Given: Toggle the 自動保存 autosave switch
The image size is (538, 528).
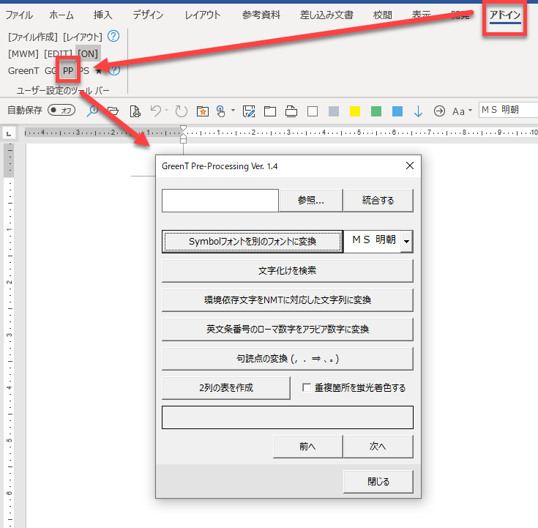Looking at the screenshot, I should click(61, 111).
